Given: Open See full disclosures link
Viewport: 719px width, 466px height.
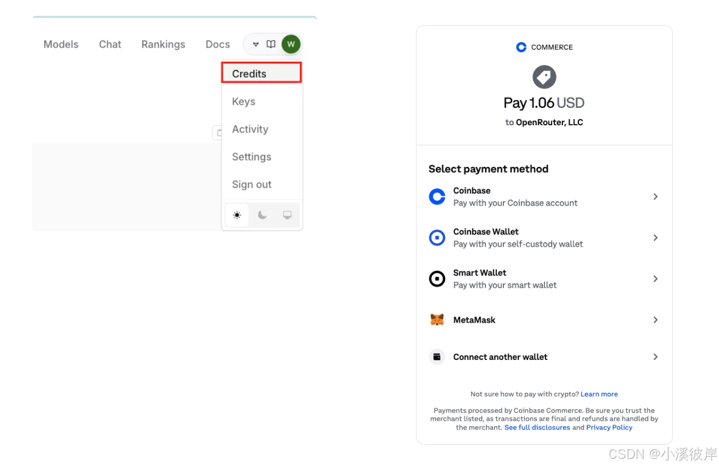Looking at the screenshot, I should coord(537,427).
